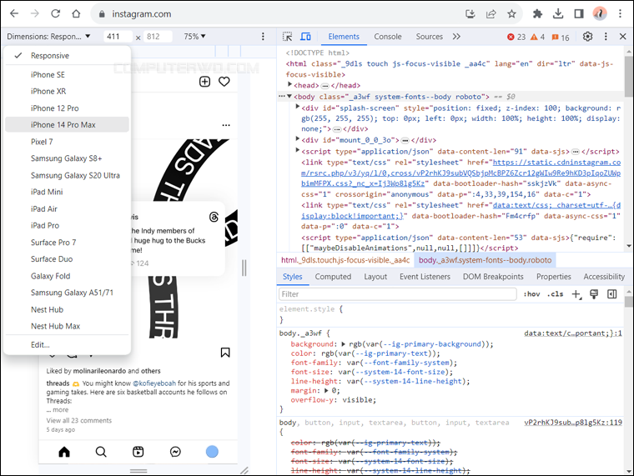Expand the head element node
This screenshot has height=476, width=634.
290,85
